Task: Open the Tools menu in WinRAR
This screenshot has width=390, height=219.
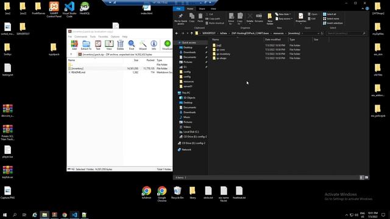Action: click(93, 36)
